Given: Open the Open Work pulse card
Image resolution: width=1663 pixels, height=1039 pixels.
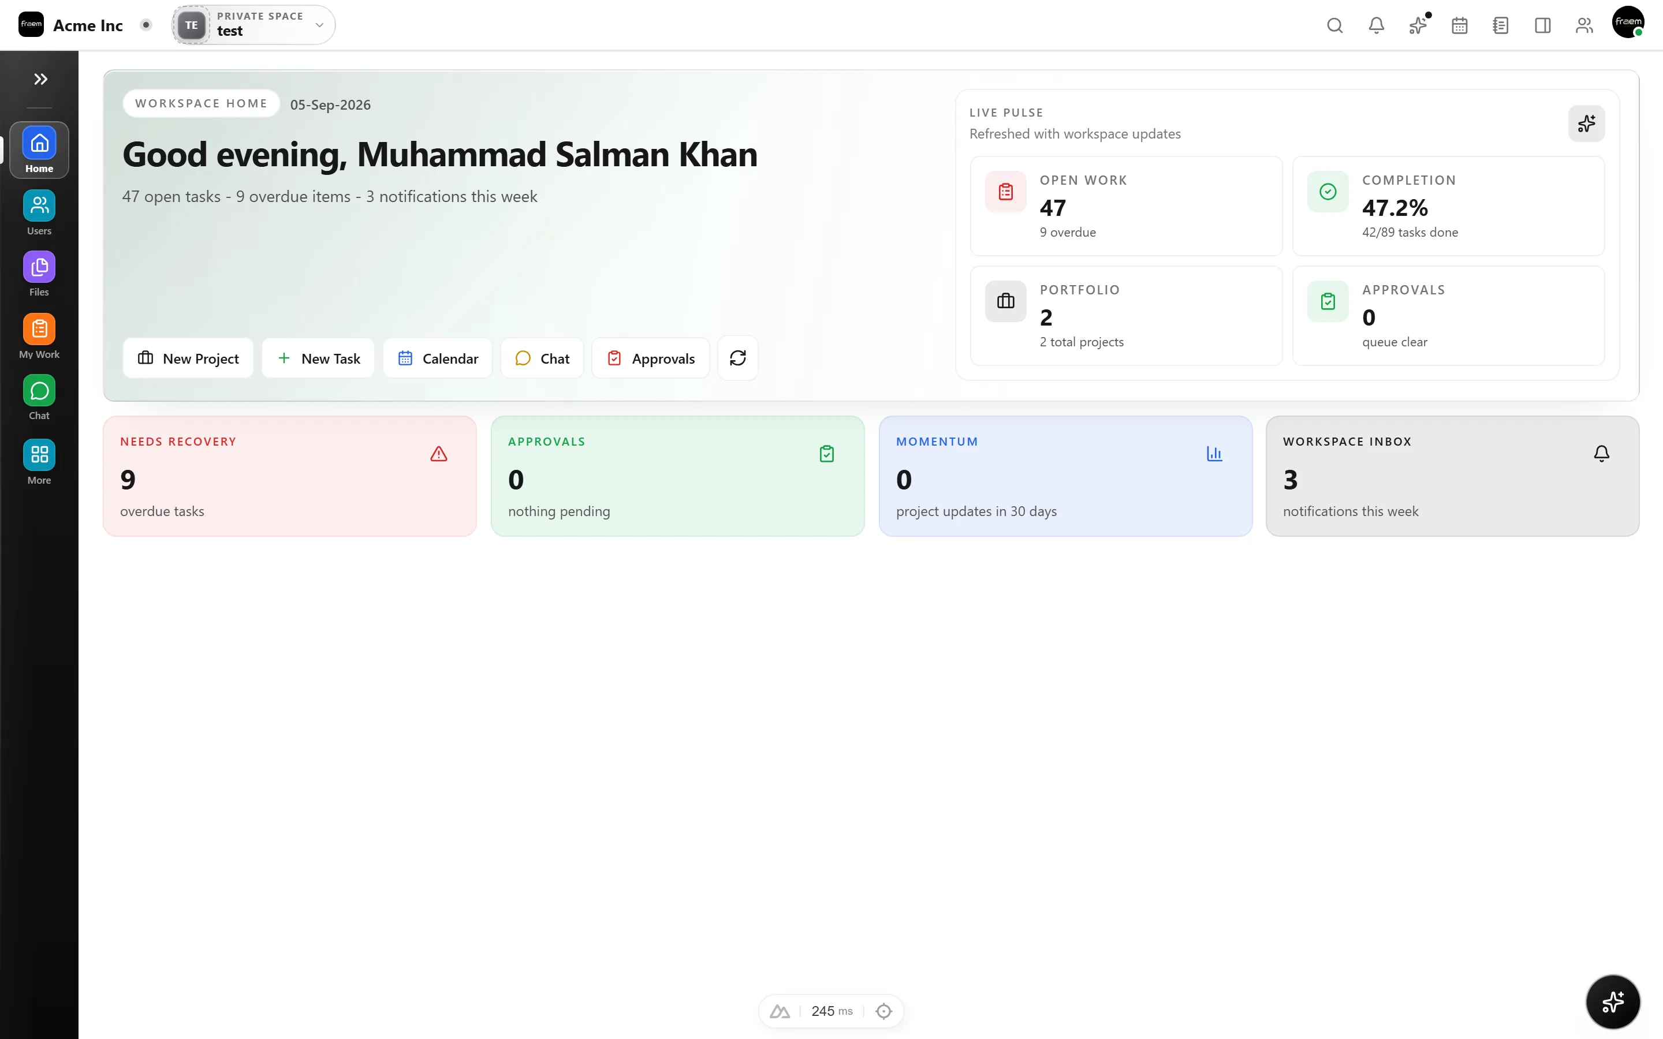Looking at the screenshot, I should (x=1127, y=206).
